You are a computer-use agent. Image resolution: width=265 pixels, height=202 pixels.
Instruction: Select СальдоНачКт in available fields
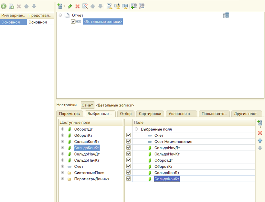(87, 160)
